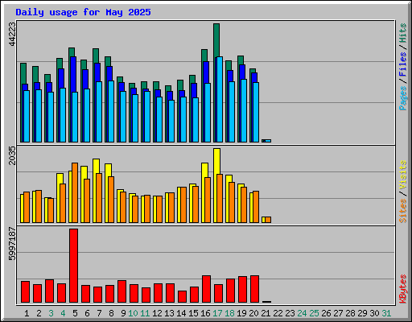Click the green Hits bar peak for day 17
The height and width of the screenshot is (322, 412).
click(x=216, y=40)
